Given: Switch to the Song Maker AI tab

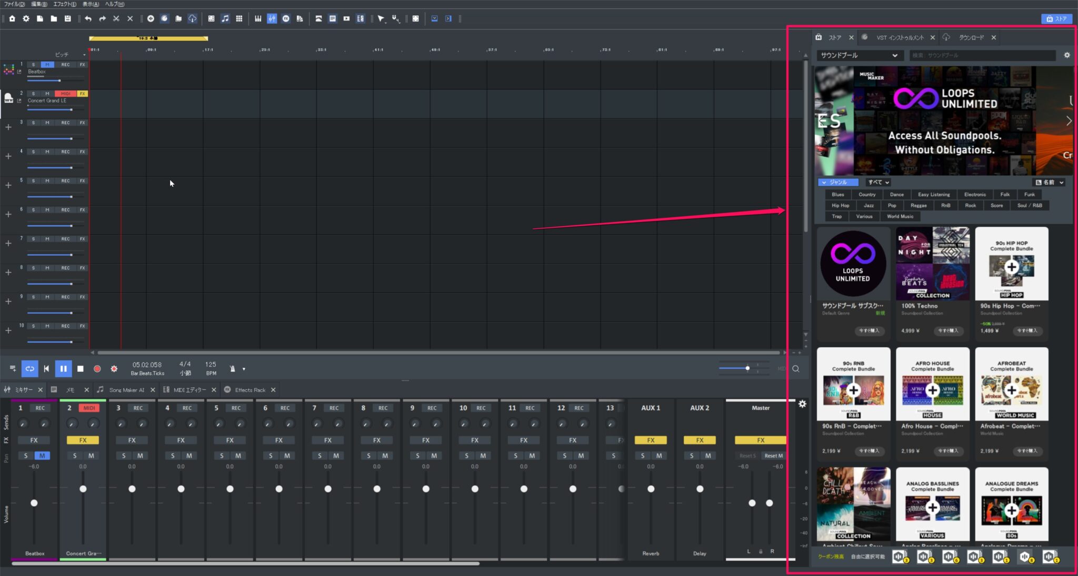Looking at the screenshot, I should click(126, 390).
